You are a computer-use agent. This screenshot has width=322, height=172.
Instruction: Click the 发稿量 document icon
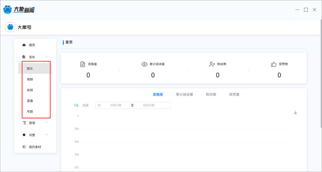click(83, 64)
